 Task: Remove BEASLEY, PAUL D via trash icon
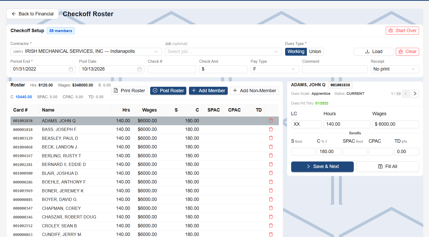(271, 138)
